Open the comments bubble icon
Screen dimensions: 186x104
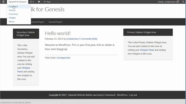39,2
